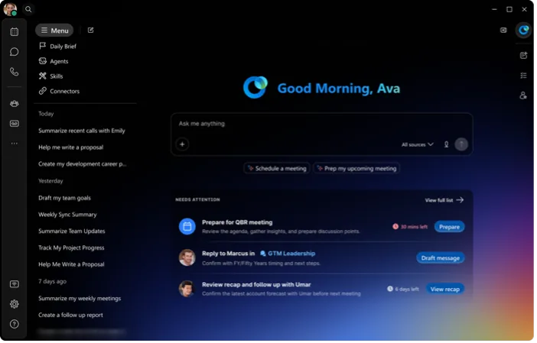
Task: Click the calendar icon for QBR meeting
Action: (187, 226)
